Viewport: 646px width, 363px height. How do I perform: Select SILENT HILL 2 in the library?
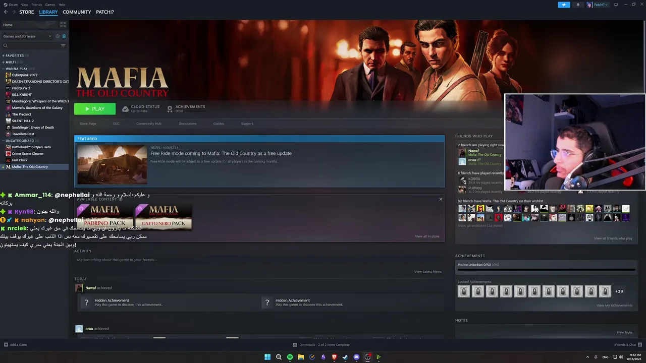(x=23, y=121)
